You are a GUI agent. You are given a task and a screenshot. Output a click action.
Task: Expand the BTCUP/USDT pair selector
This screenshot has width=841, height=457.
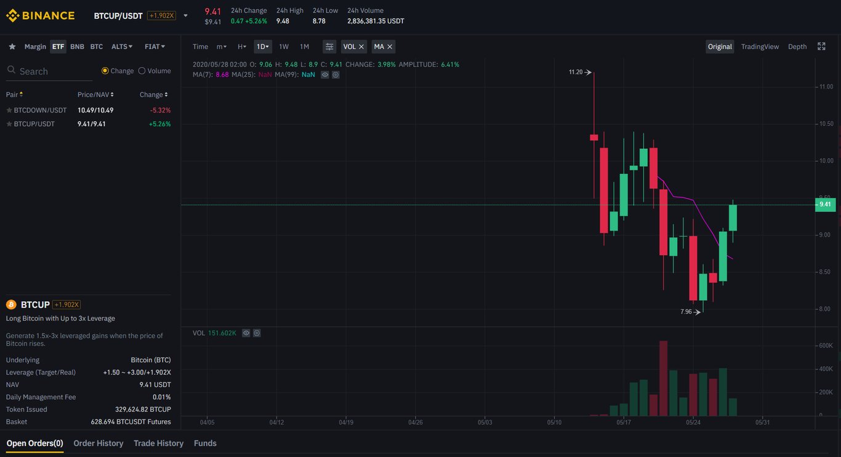(x=185, y=15)
